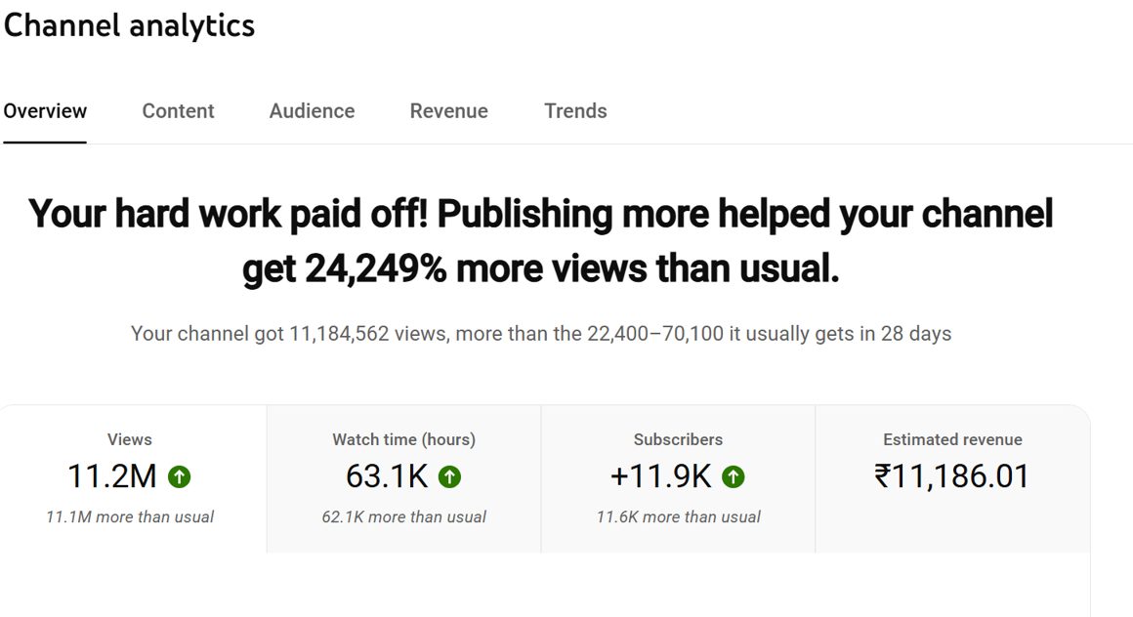This screenshot has height=617, width=1133.
Task: Click green up arrow beside +11.9K
Action: [733, 476]
